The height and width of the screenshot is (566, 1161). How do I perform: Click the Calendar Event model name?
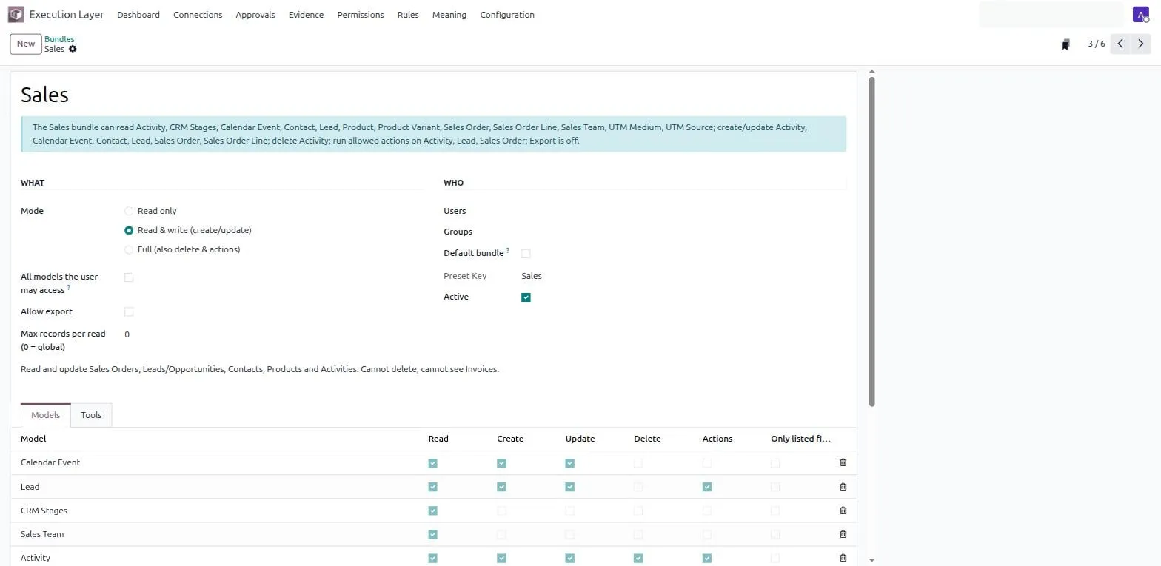pyautogui.click(x=50, y=462)
